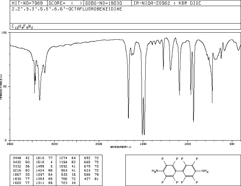This screenshot has width=241, height=186.
Task: Click the 2000 x-axis tick label
Action: tap(99, 144)
